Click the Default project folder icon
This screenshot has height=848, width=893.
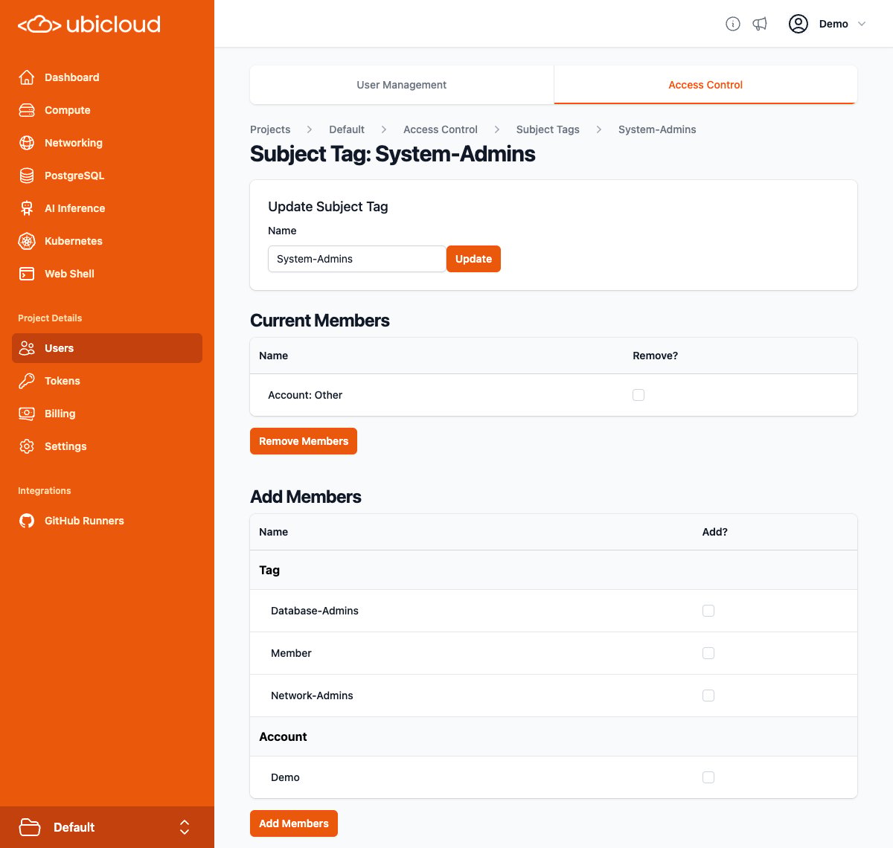pos(30,827)
